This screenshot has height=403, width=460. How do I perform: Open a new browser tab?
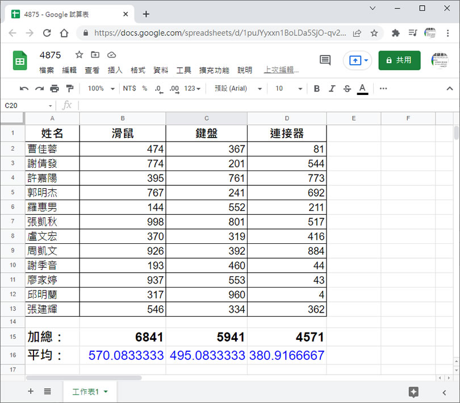pos(146,14)
